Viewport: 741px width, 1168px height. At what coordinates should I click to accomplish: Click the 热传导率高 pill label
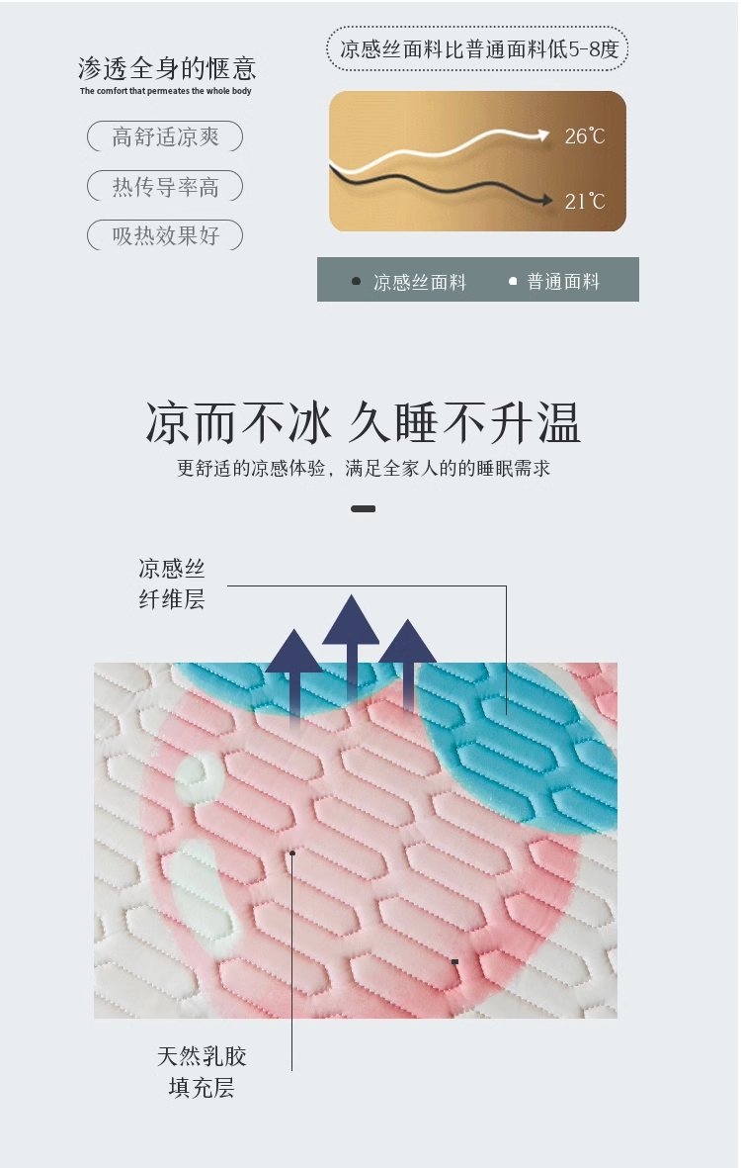[165, 186]
